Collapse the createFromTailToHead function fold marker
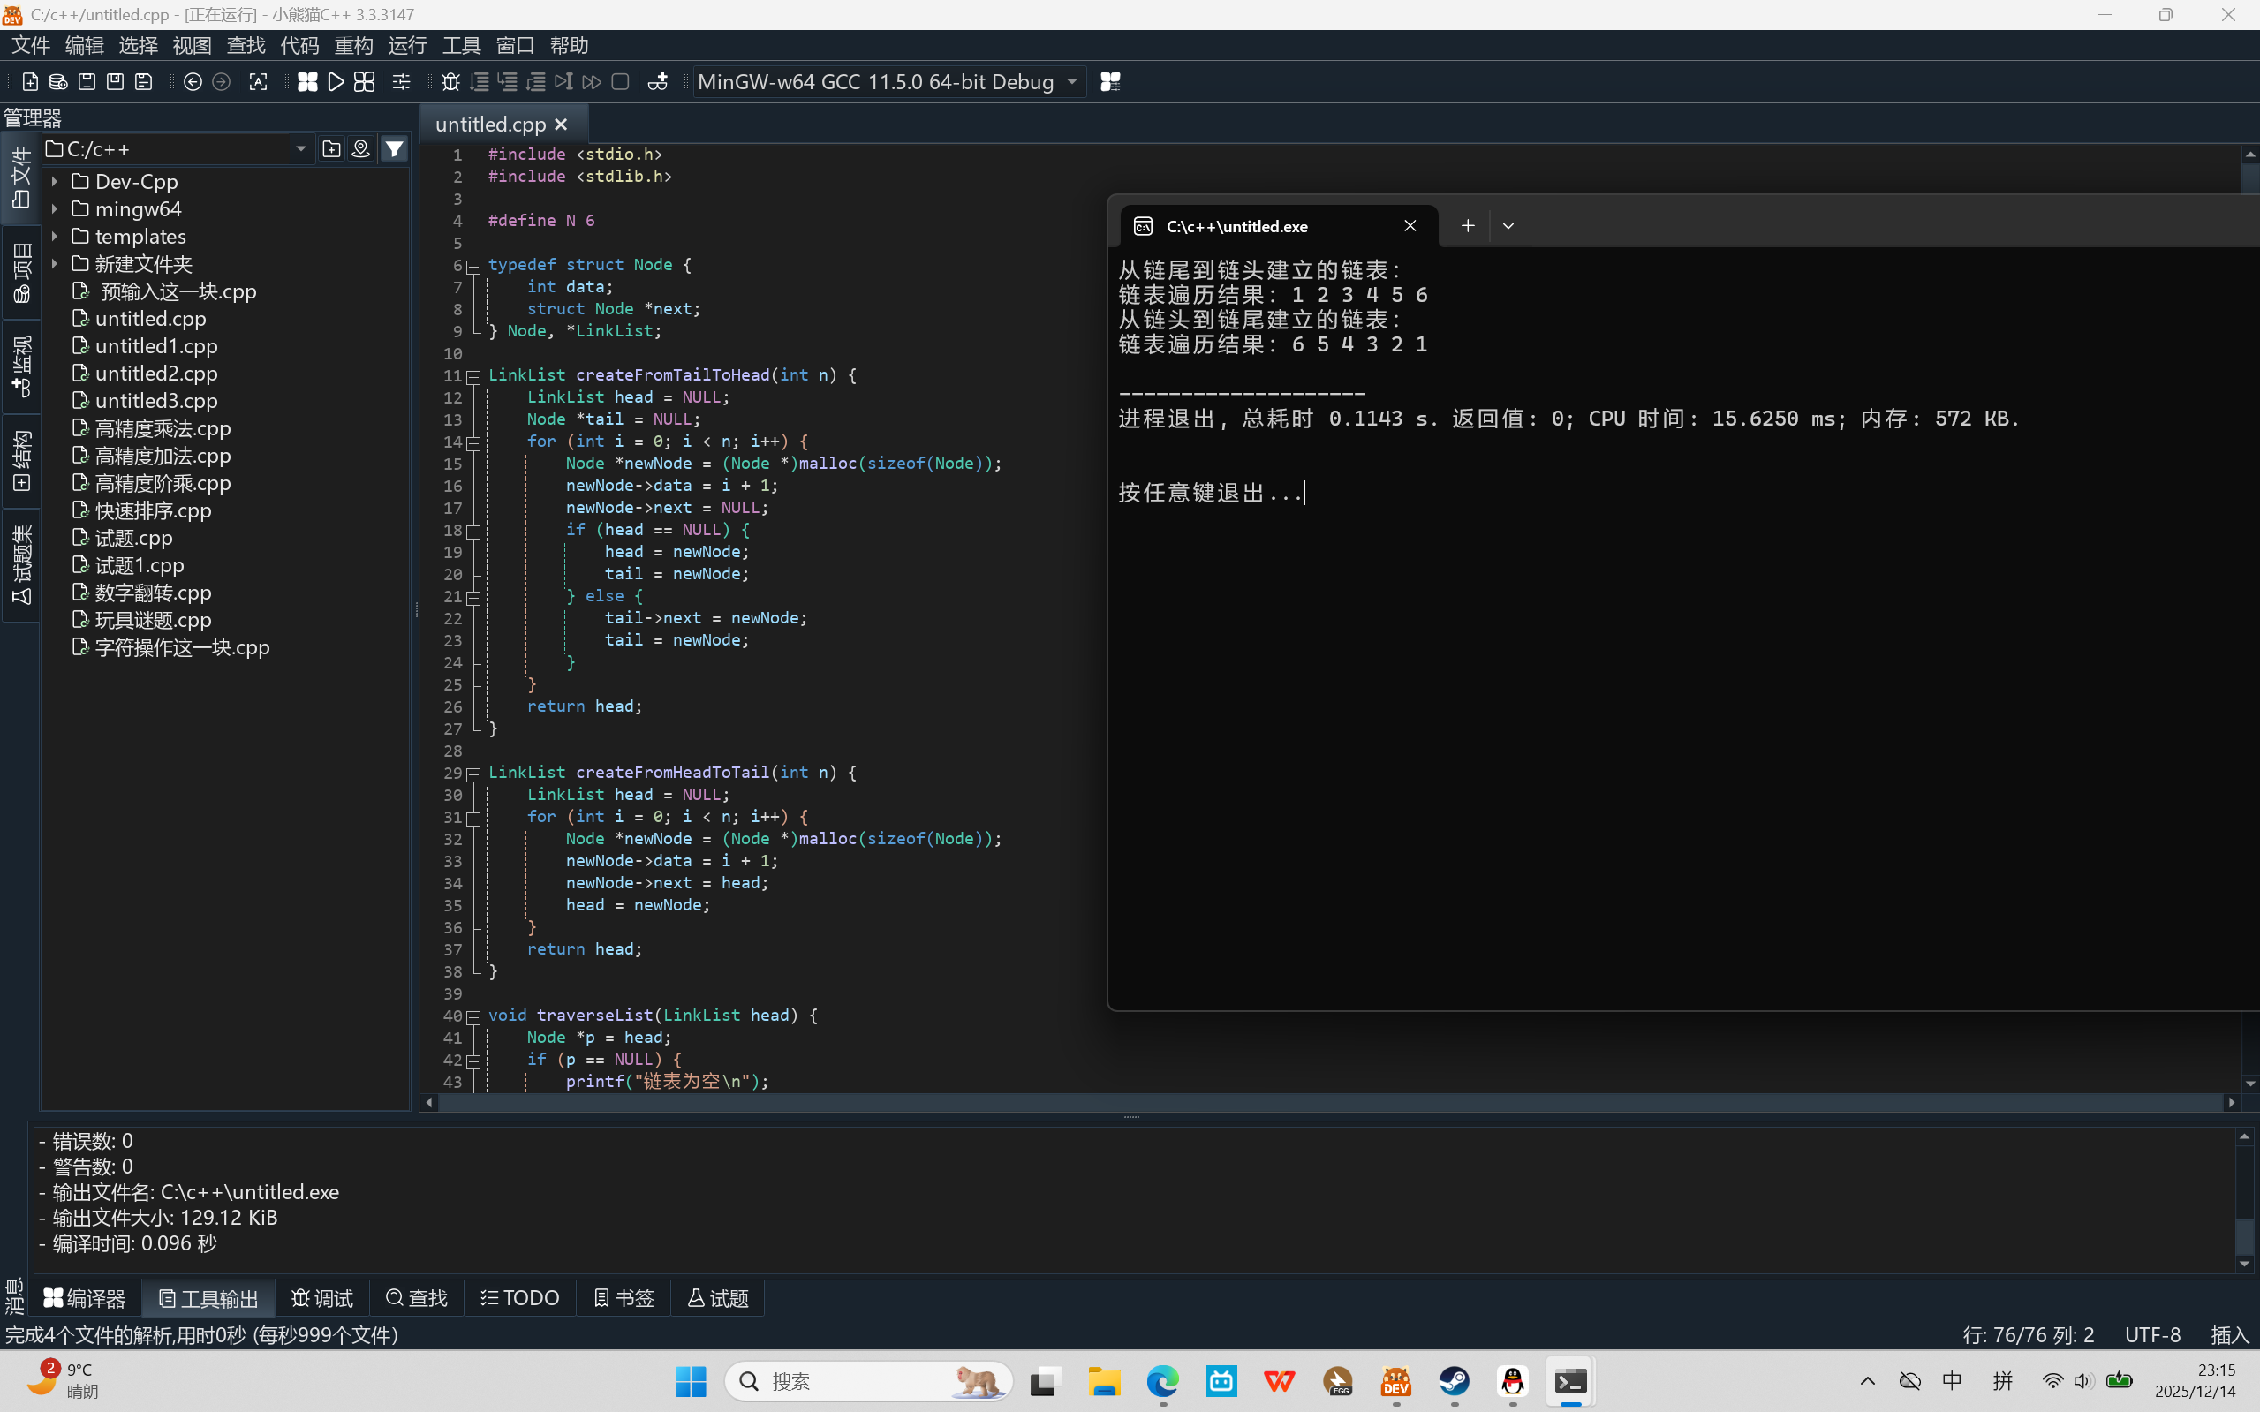The height and width of the screenshot is (1412, 2260). point(473,376)
